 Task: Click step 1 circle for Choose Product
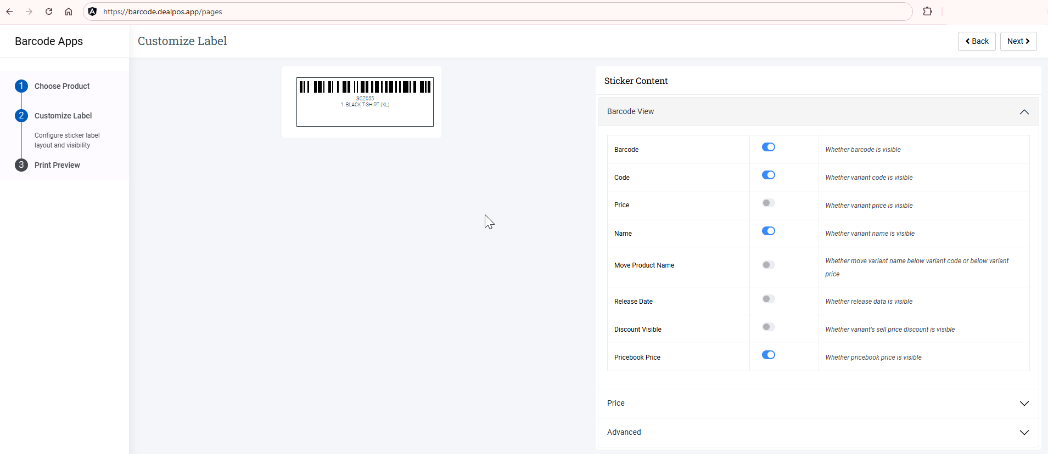pos(21,86)
